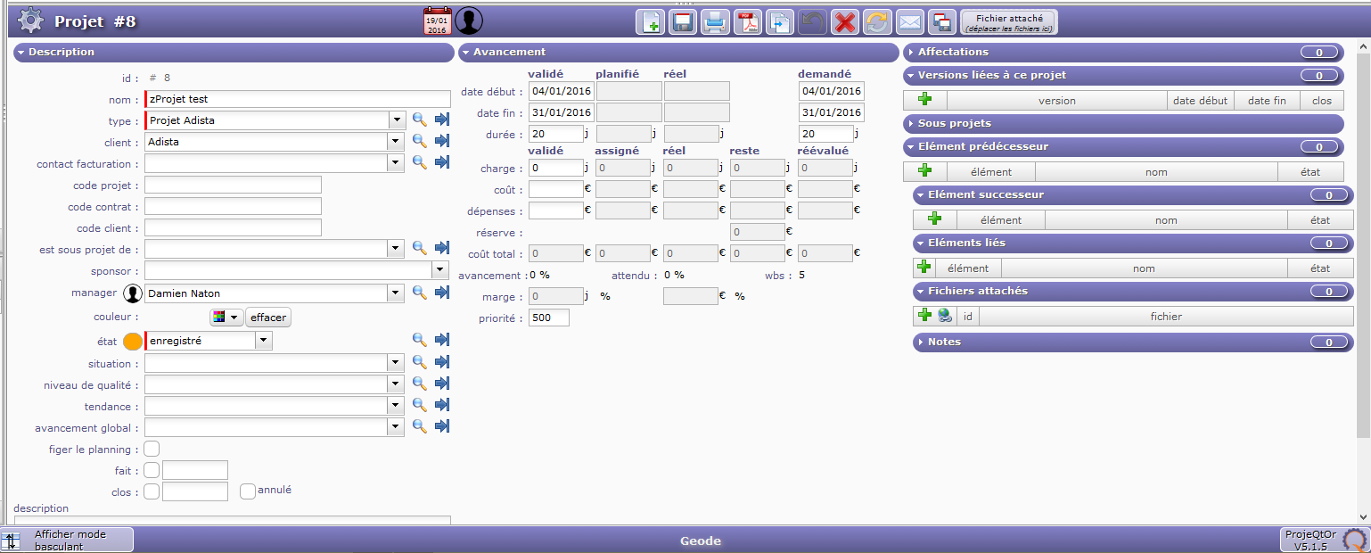Copy the current project item
Viewport: 1371px width, 553px height.
pos(780,21)
